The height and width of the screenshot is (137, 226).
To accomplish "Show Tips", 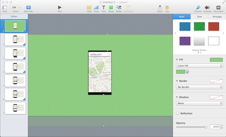I will point(167,8).
